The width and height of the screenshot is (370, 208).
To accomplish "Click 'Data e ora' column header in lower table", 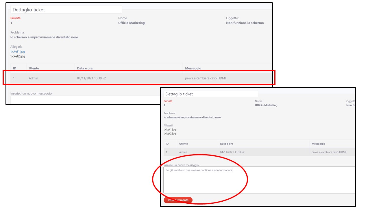I will [x=227, y=144].
